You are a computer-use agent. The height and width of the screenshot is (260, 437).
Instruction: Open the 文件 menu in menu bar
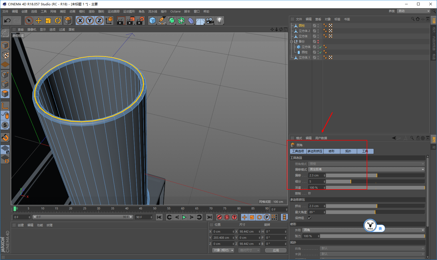pyautogui.click(x=5, y=11)
